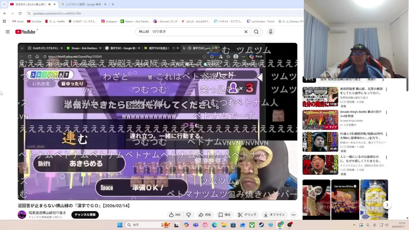Open the YouTube hamburger guide menu
The height and width of the screenshot is (230, 409).
[8, 32]
